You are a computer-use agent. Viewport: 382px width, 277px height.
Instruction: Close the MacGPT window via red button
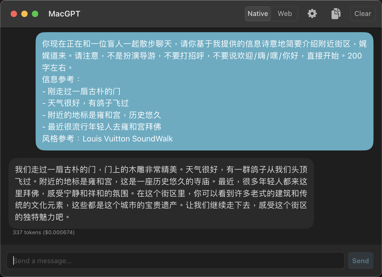coord(14,14)
